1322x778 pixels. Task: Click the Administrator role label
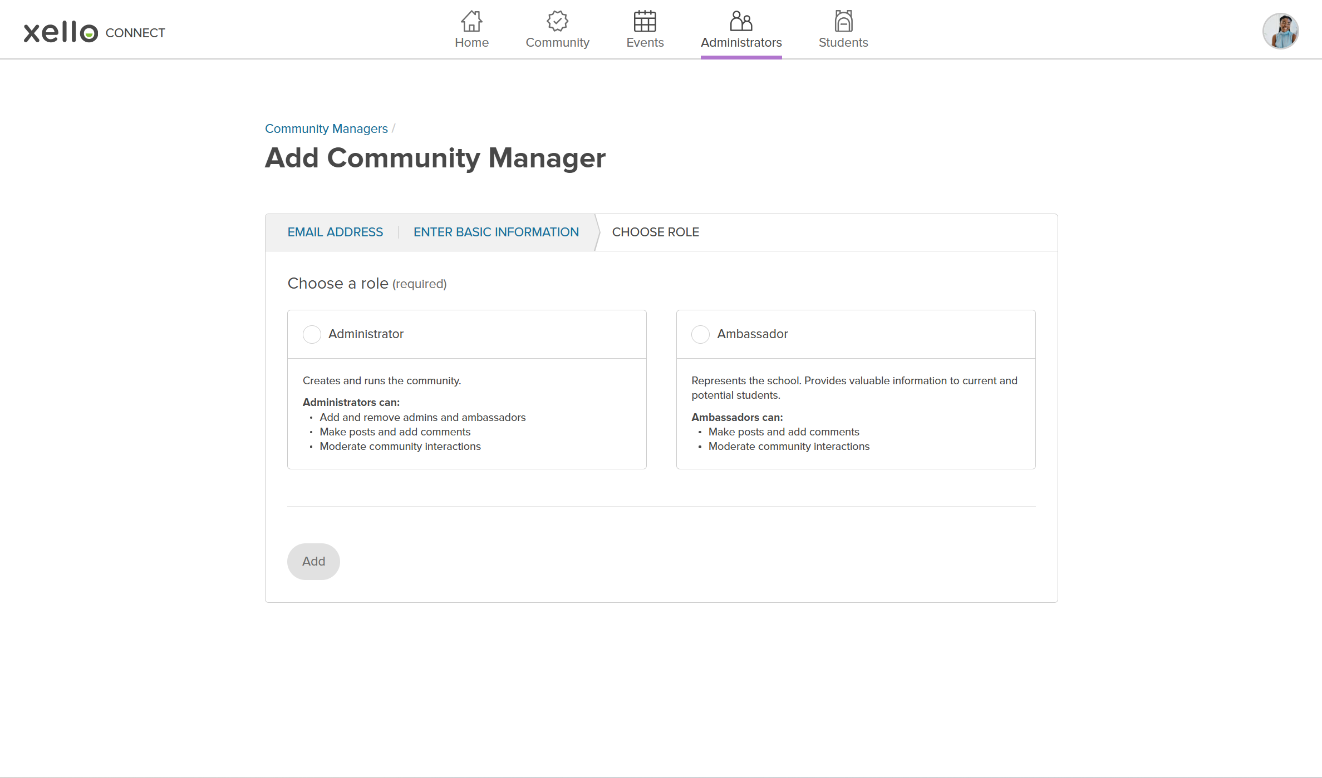click(366, 334)
